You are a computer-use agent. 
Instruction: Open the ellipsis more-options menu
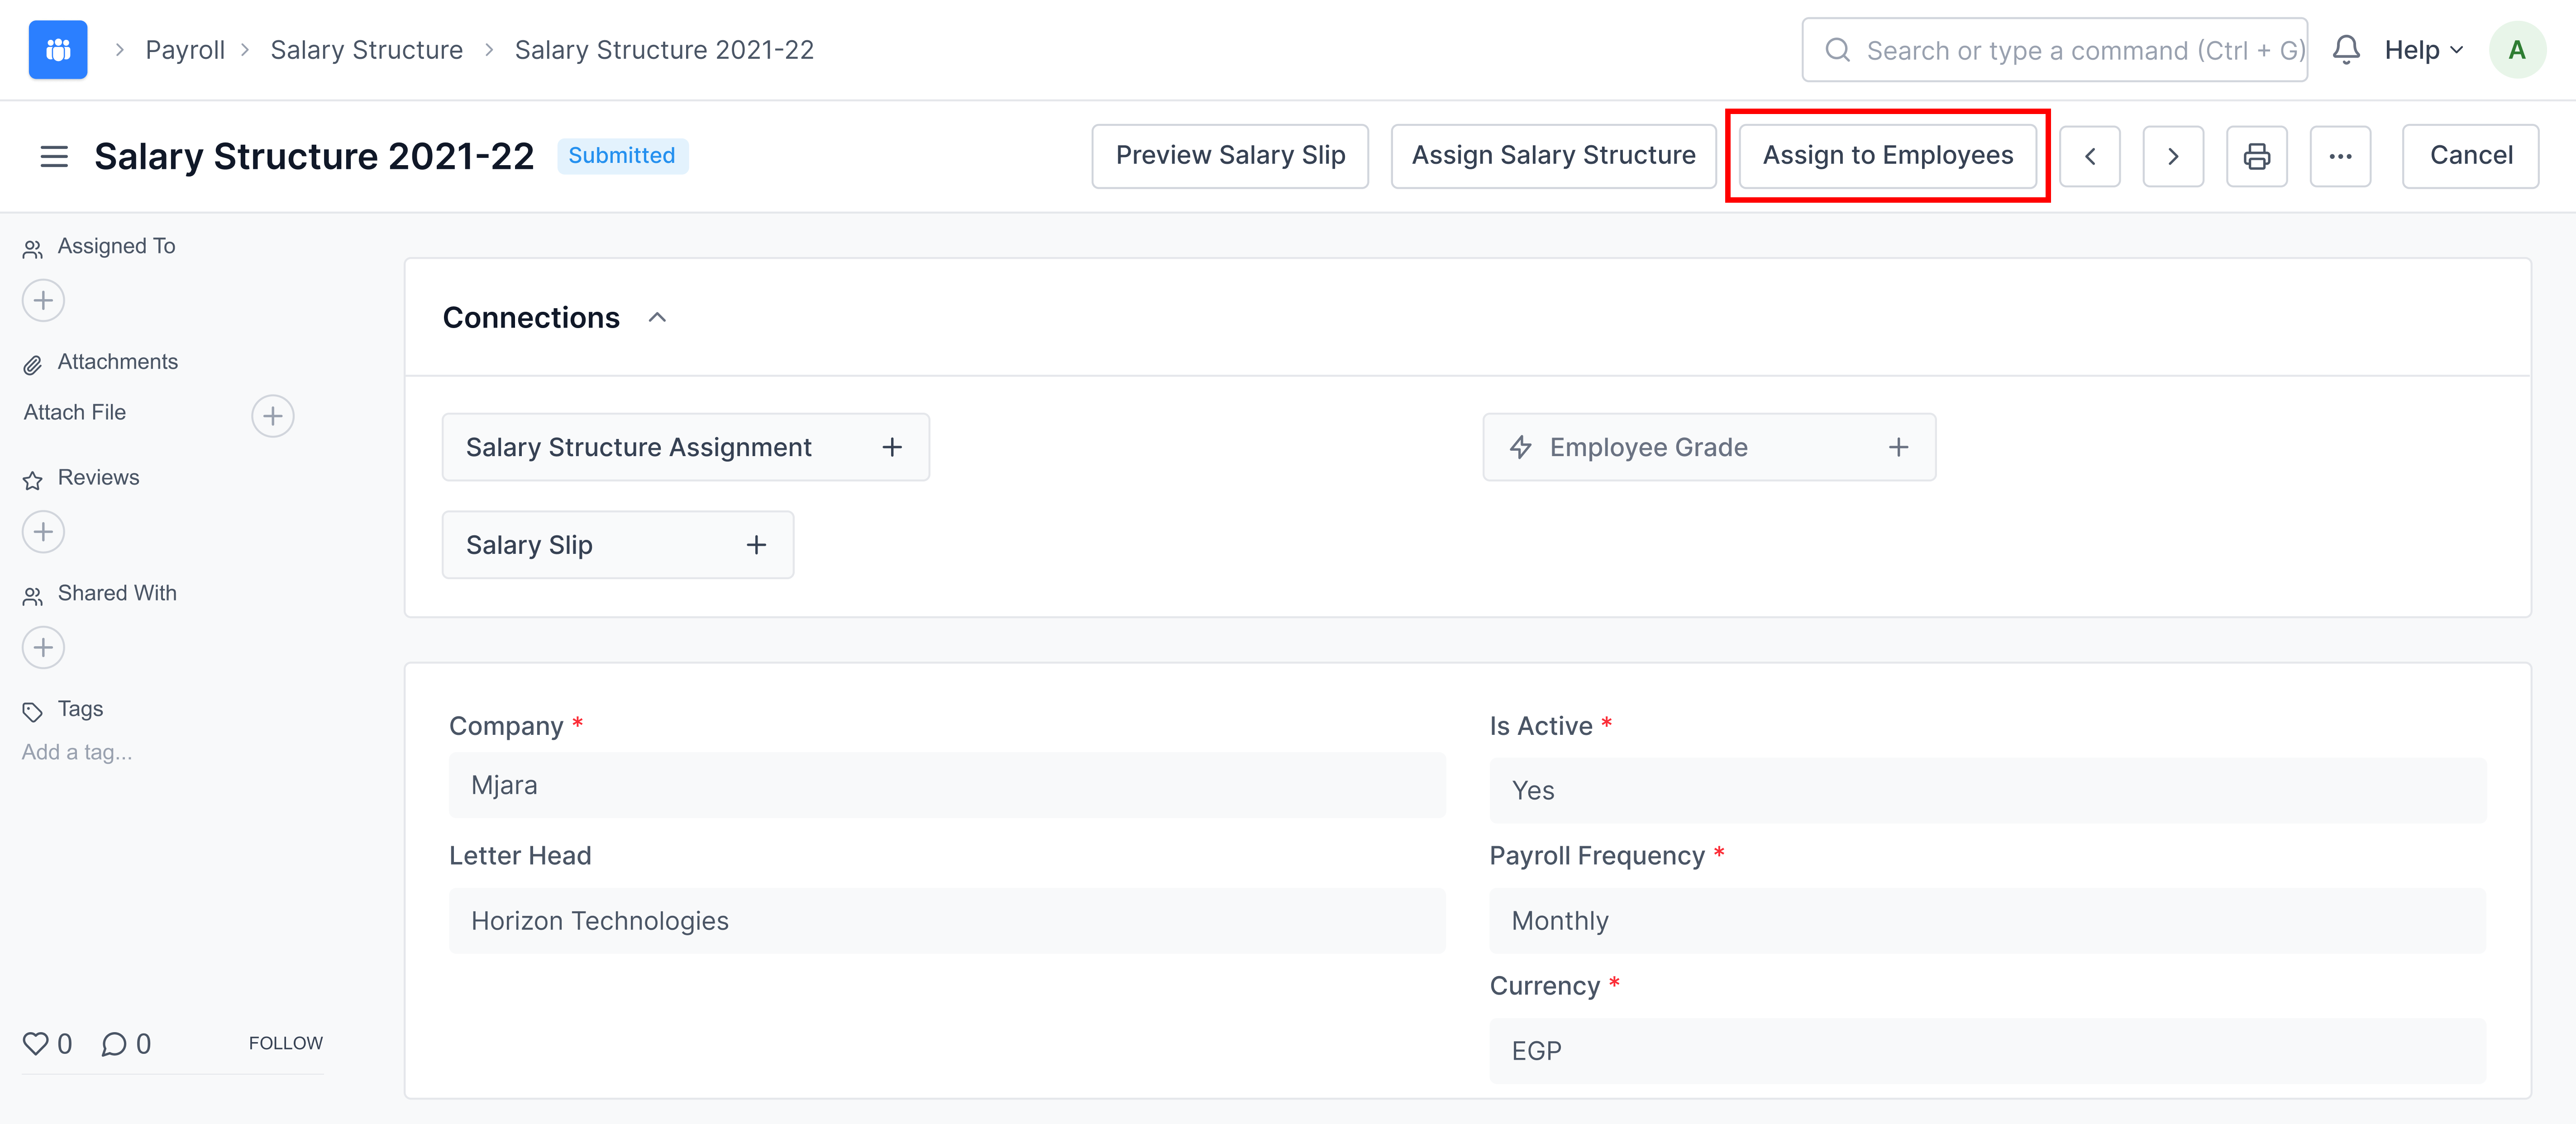(2341, 156)
